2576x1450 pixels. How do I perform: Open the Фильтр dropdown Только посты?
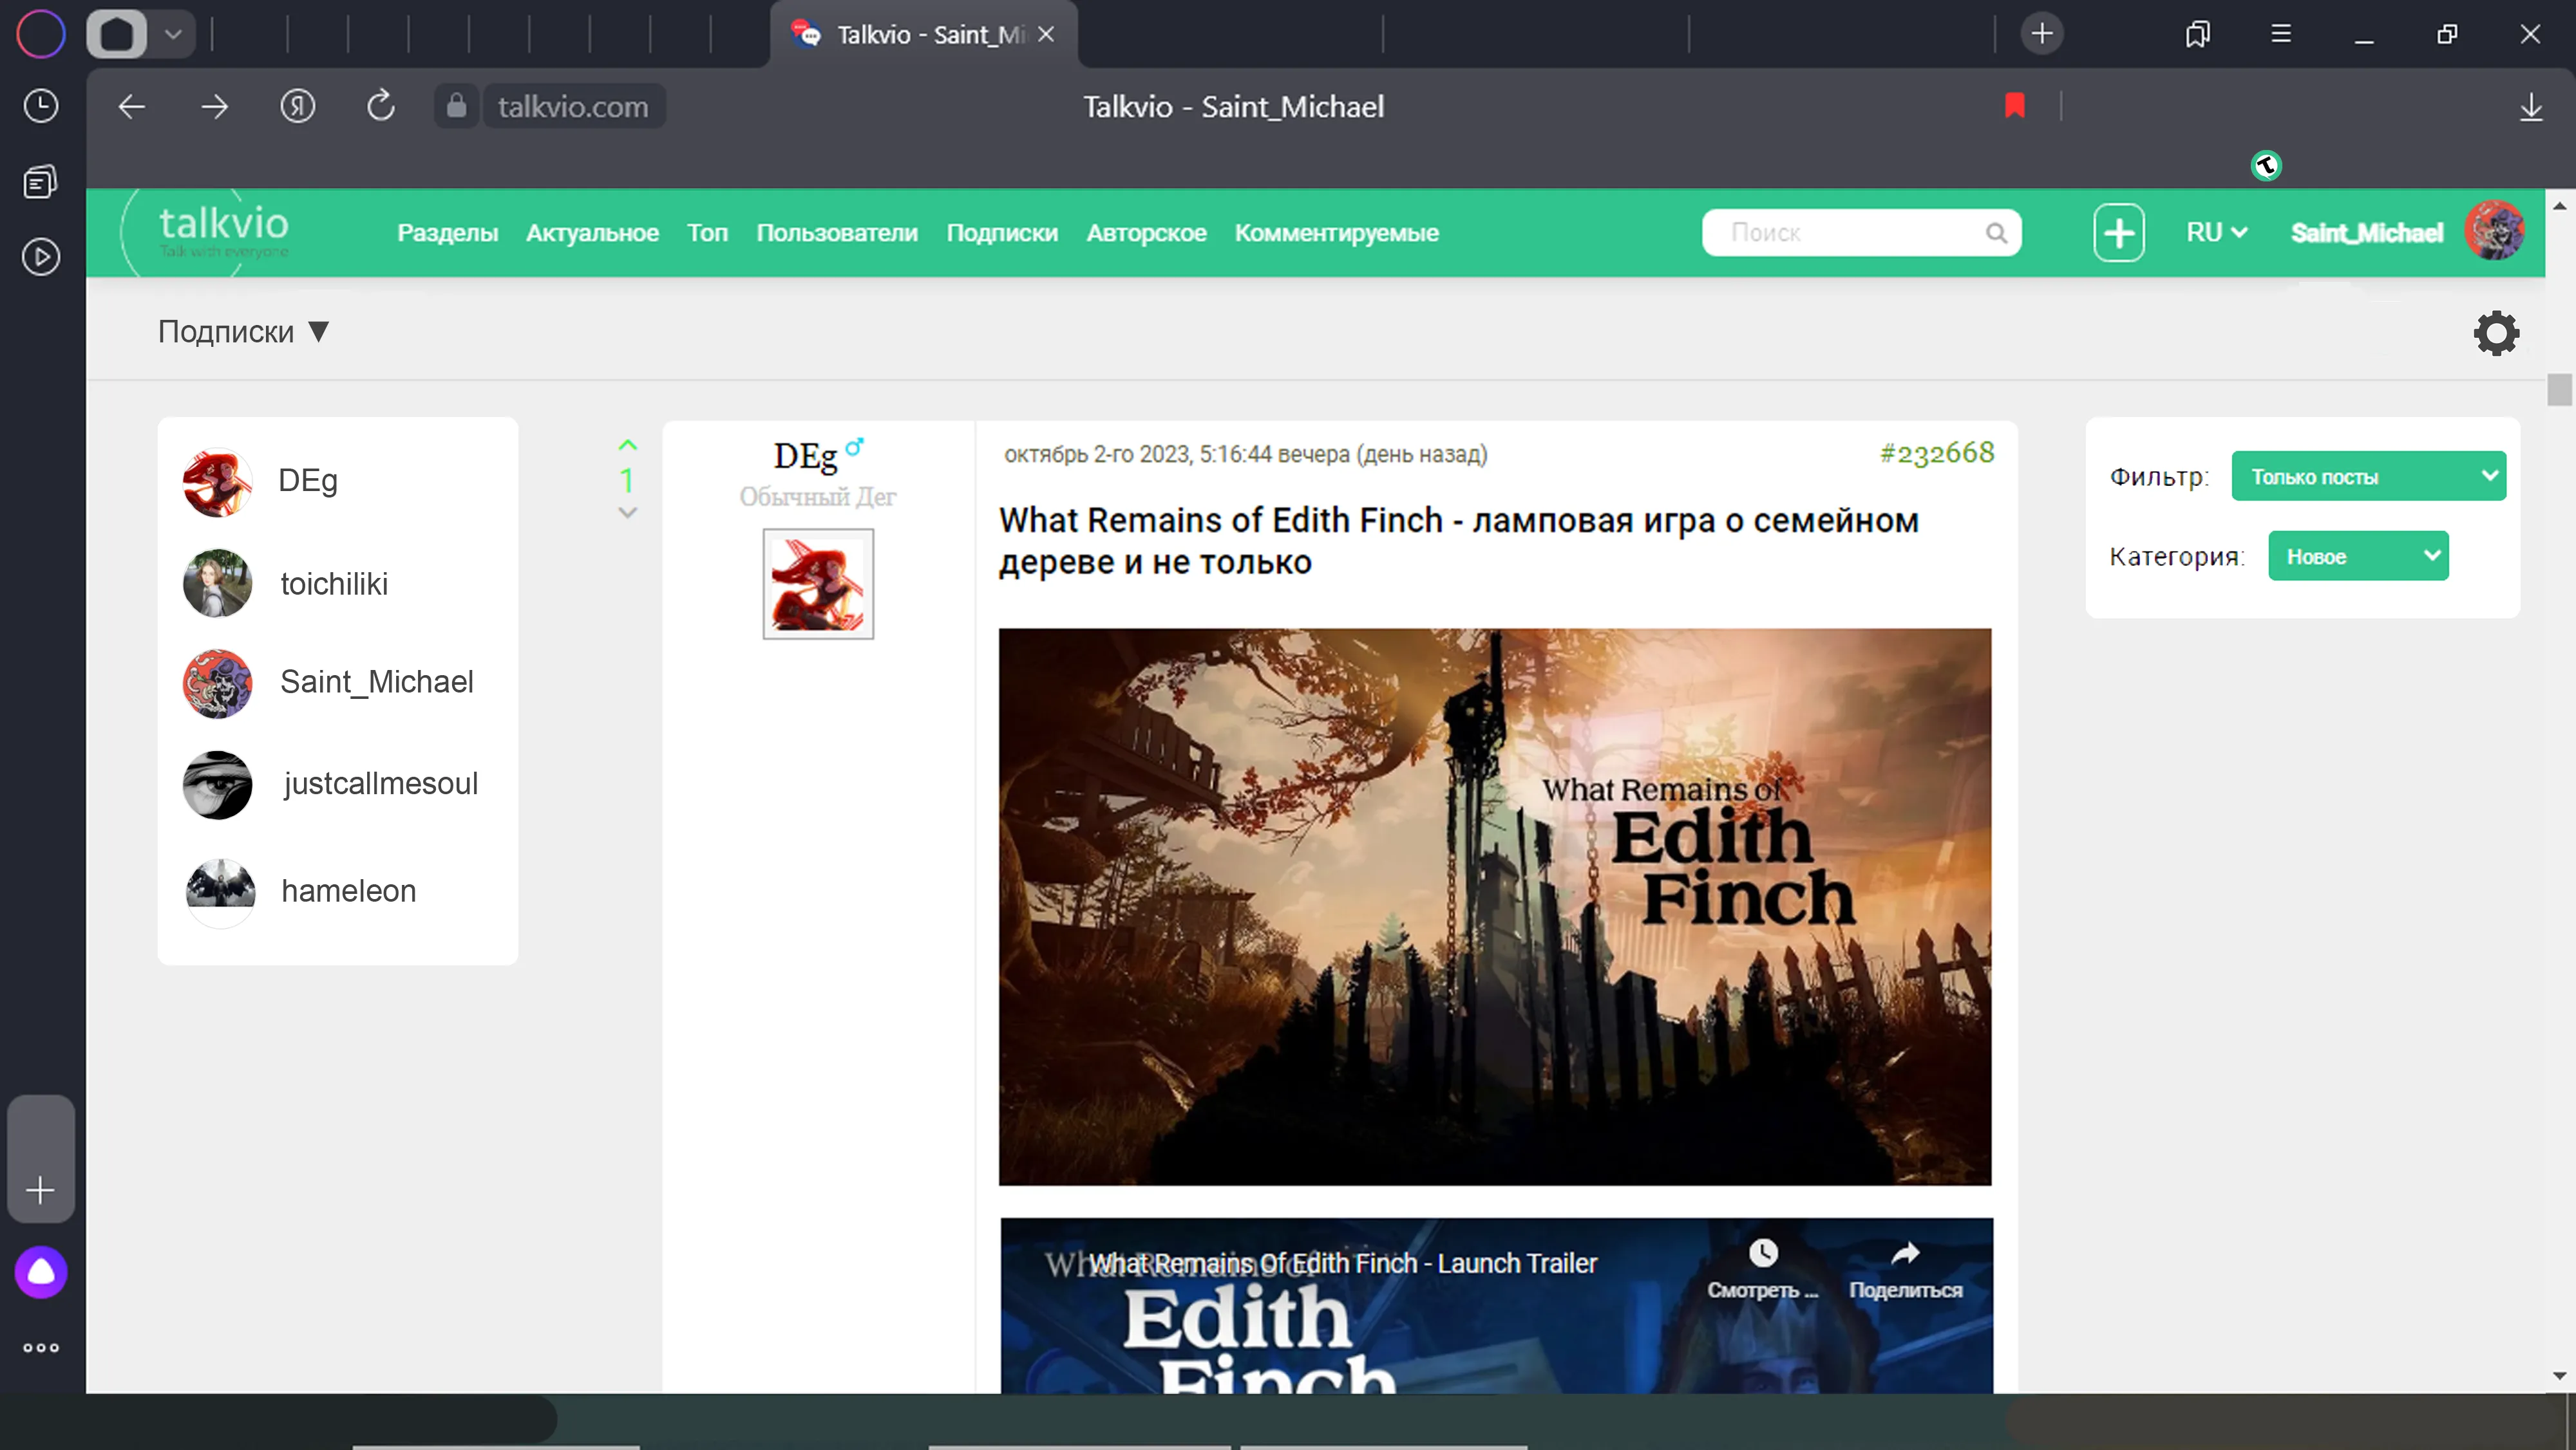click(2368, 477)
